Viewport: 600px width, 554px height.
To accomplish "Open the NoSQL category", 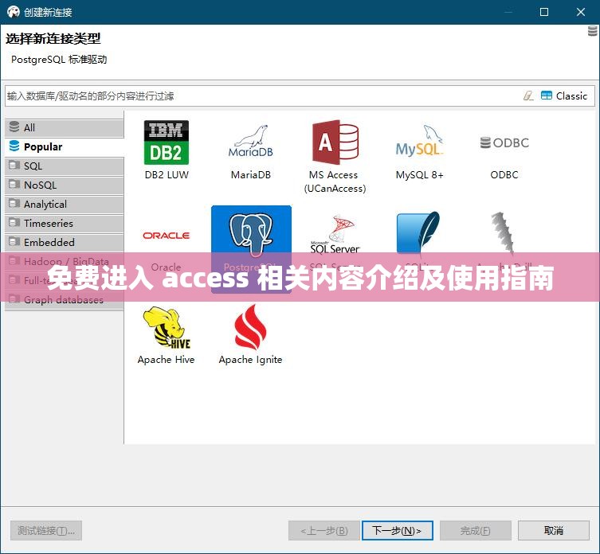I will [x=65, y=185].
